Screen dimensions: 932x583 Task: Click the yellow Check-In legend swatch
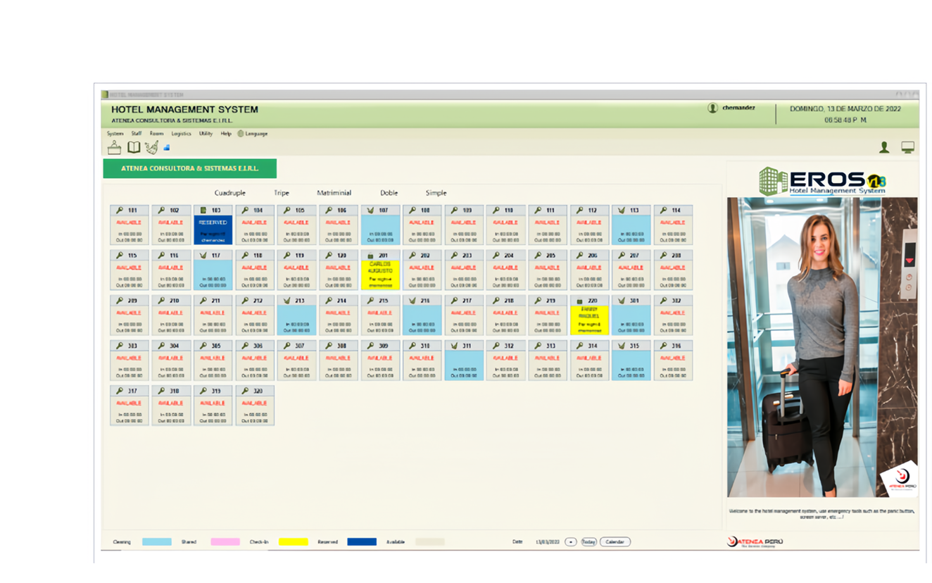pyautogui.click(x=293, y=541)
